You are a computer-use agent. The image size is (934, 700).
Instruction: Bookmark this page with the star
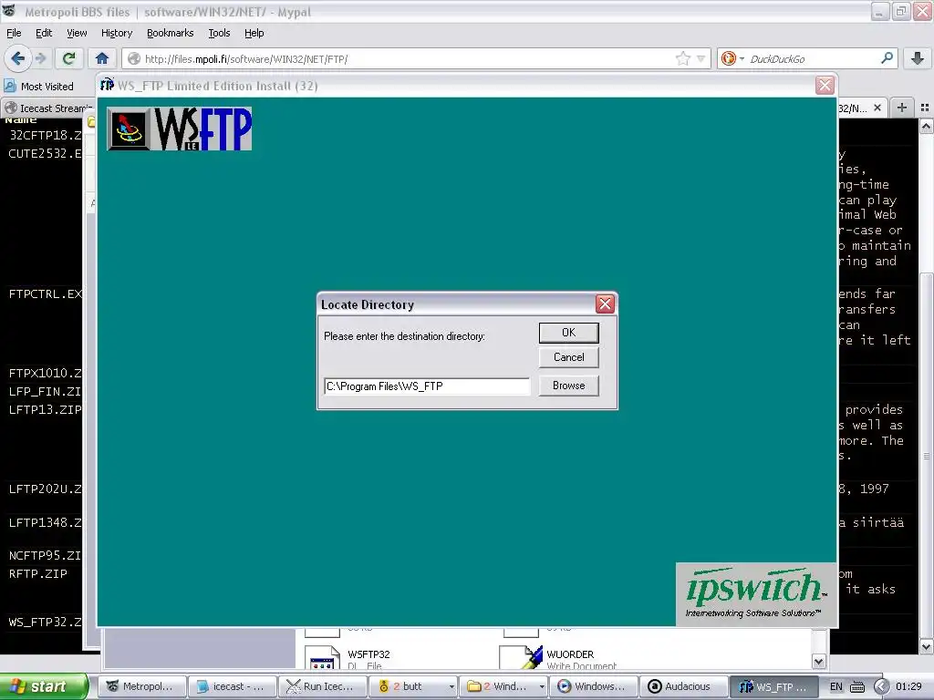point(682,58)
